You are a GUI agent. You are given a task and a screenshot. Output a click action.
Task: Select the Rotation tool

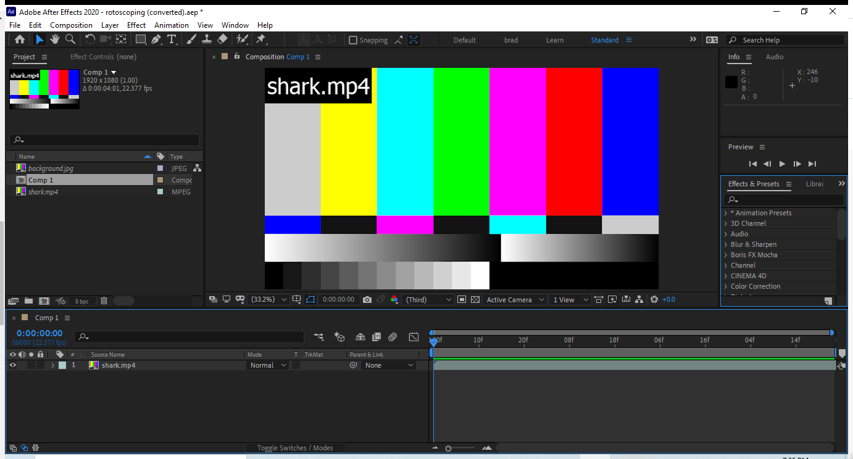coord(89,39)
